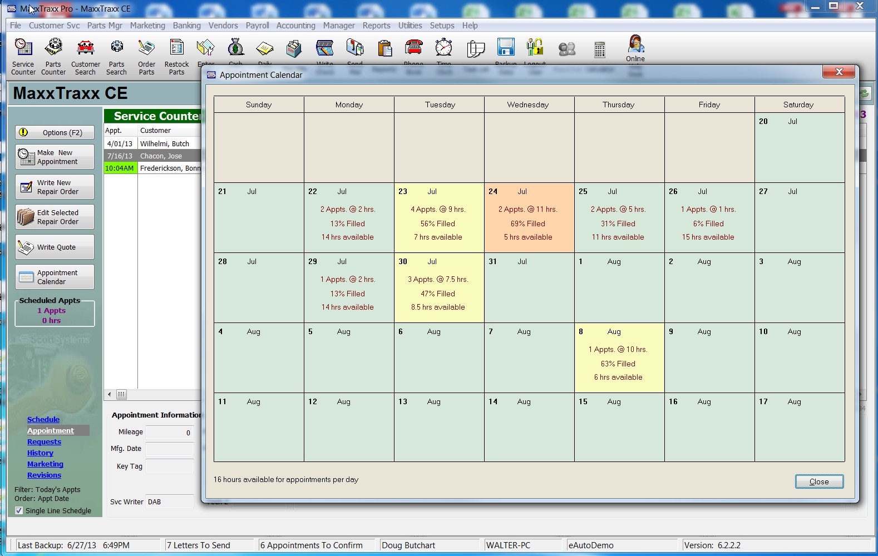Click the cash register toolbar icon
The image size is (878, 556).
(294, 49)
